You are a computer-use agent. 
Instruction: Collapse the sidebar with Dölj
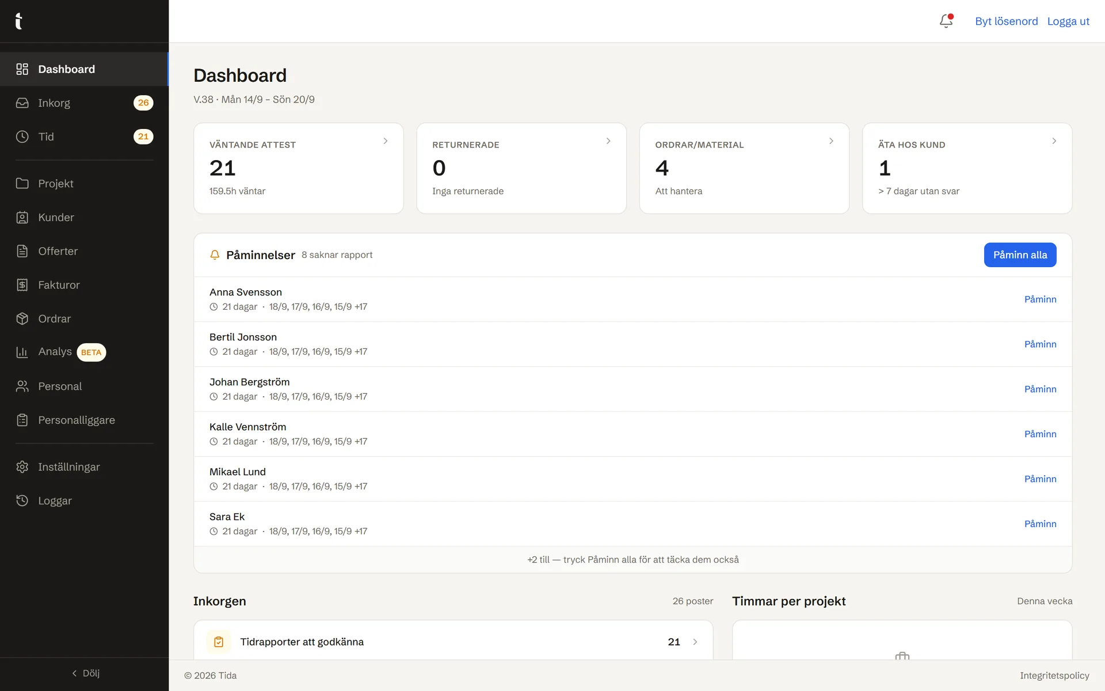tap(85, 673)
